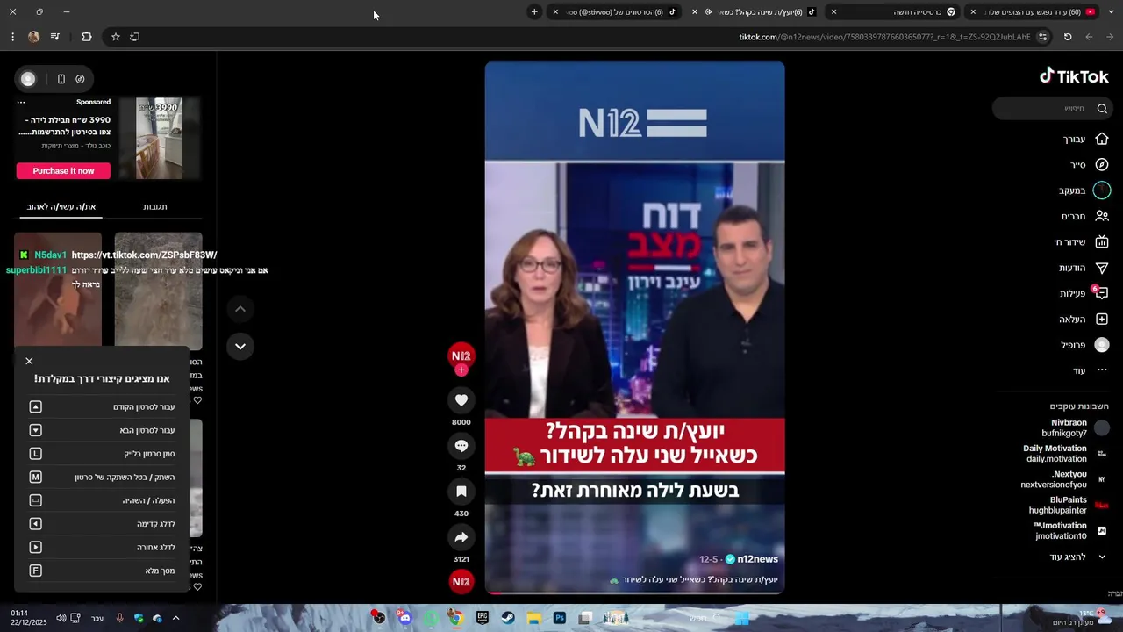
Task: Like the video with the heart button
Action: 461,400
